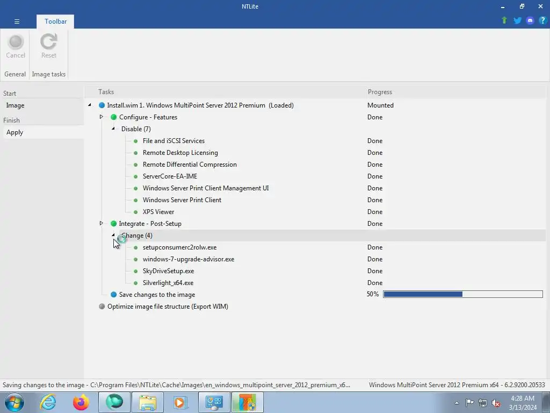The image size is (550, 413).
Task: Open File Explorer from taskbar
Action: [x=148, y=402]
